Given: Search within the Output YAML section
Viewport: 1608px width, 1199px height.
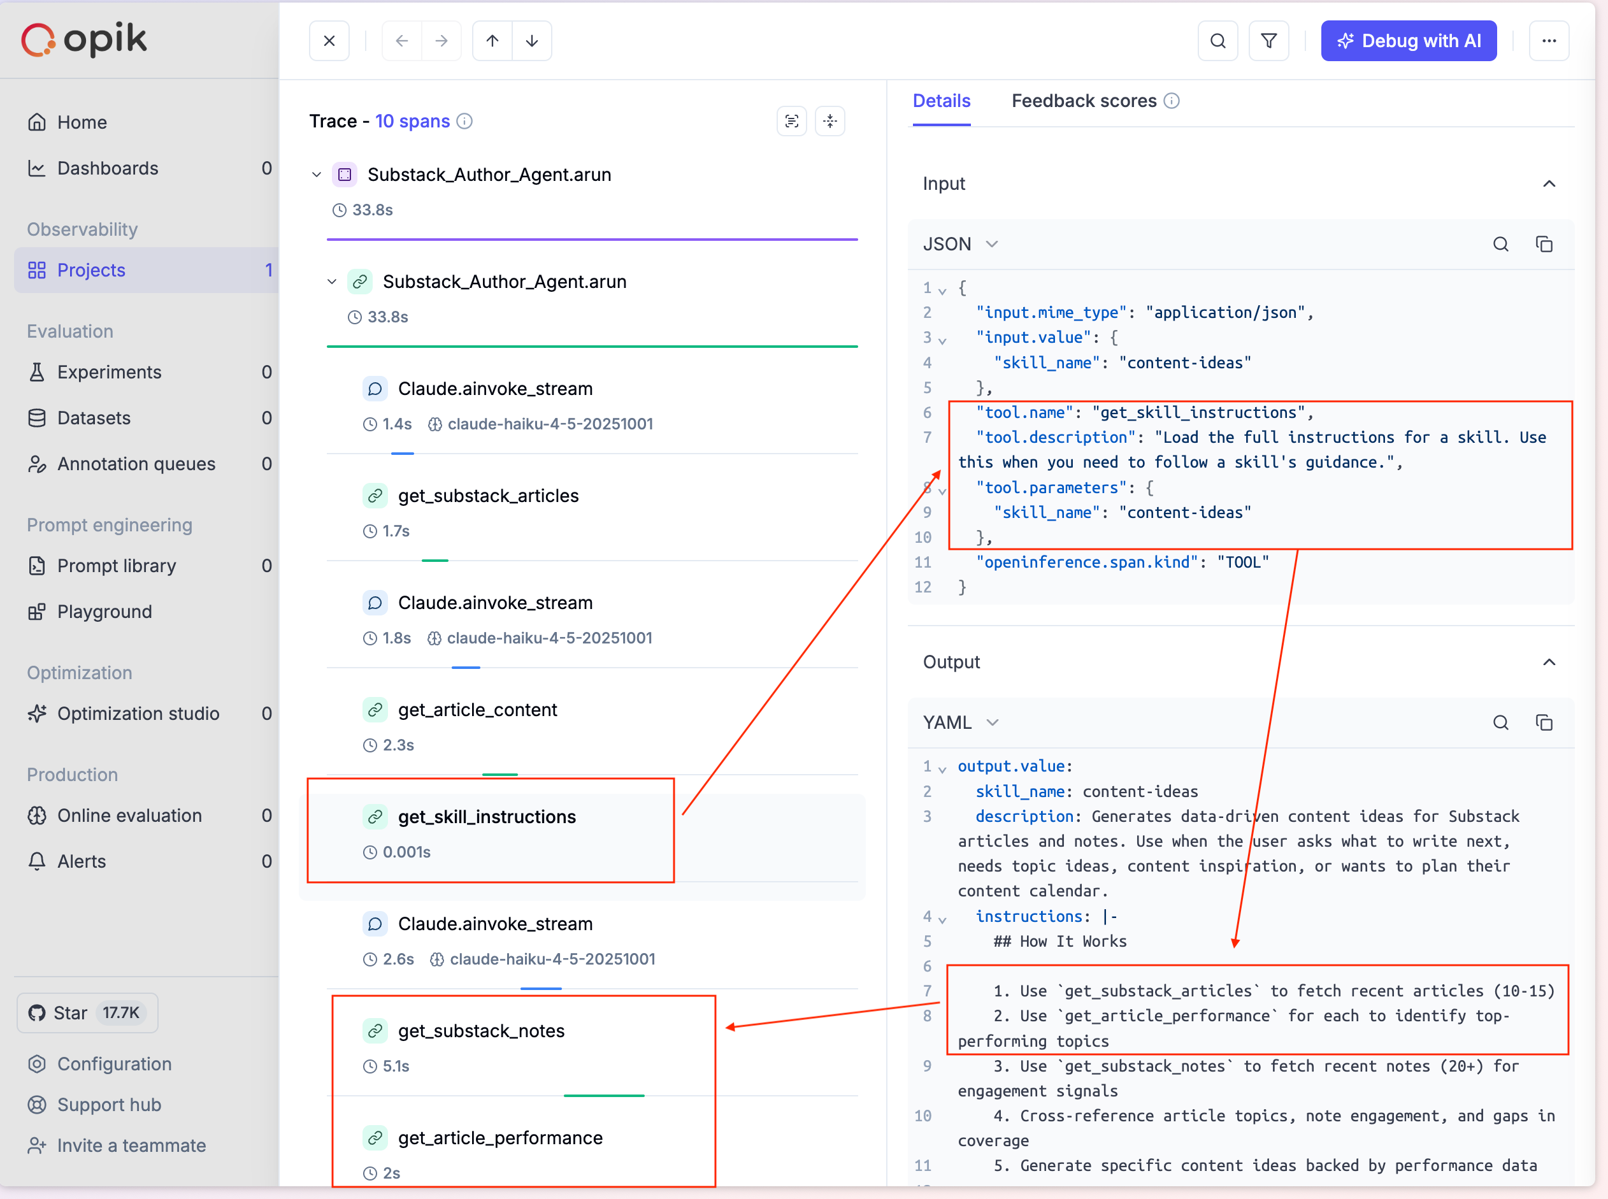Looking at the screenshot, I should [1500, 722].
